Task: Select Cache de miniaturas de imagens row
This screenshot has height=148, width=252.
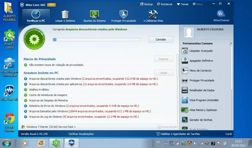Action: (x=45, y=95)
